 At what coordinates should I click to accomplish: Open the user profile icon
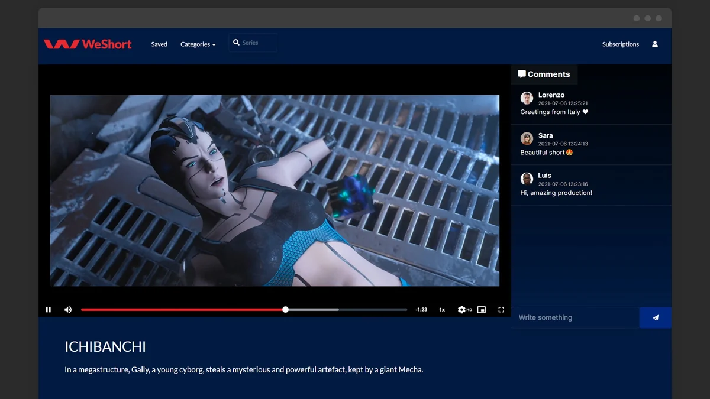pyautogui.click(x=655, y=44)
